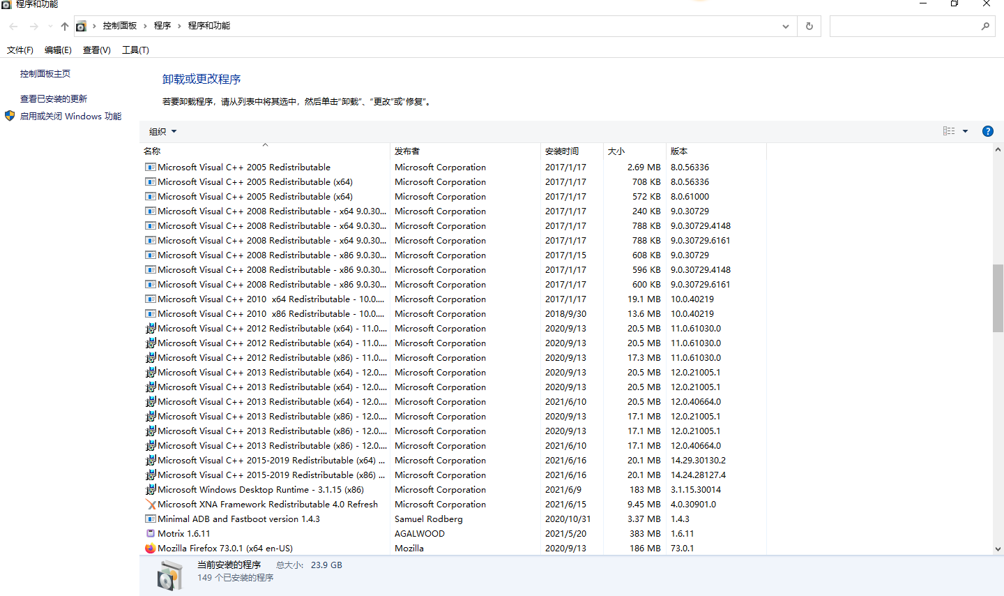Open the 查看(V) menu

pyautogui.click(x=96, y=50)
